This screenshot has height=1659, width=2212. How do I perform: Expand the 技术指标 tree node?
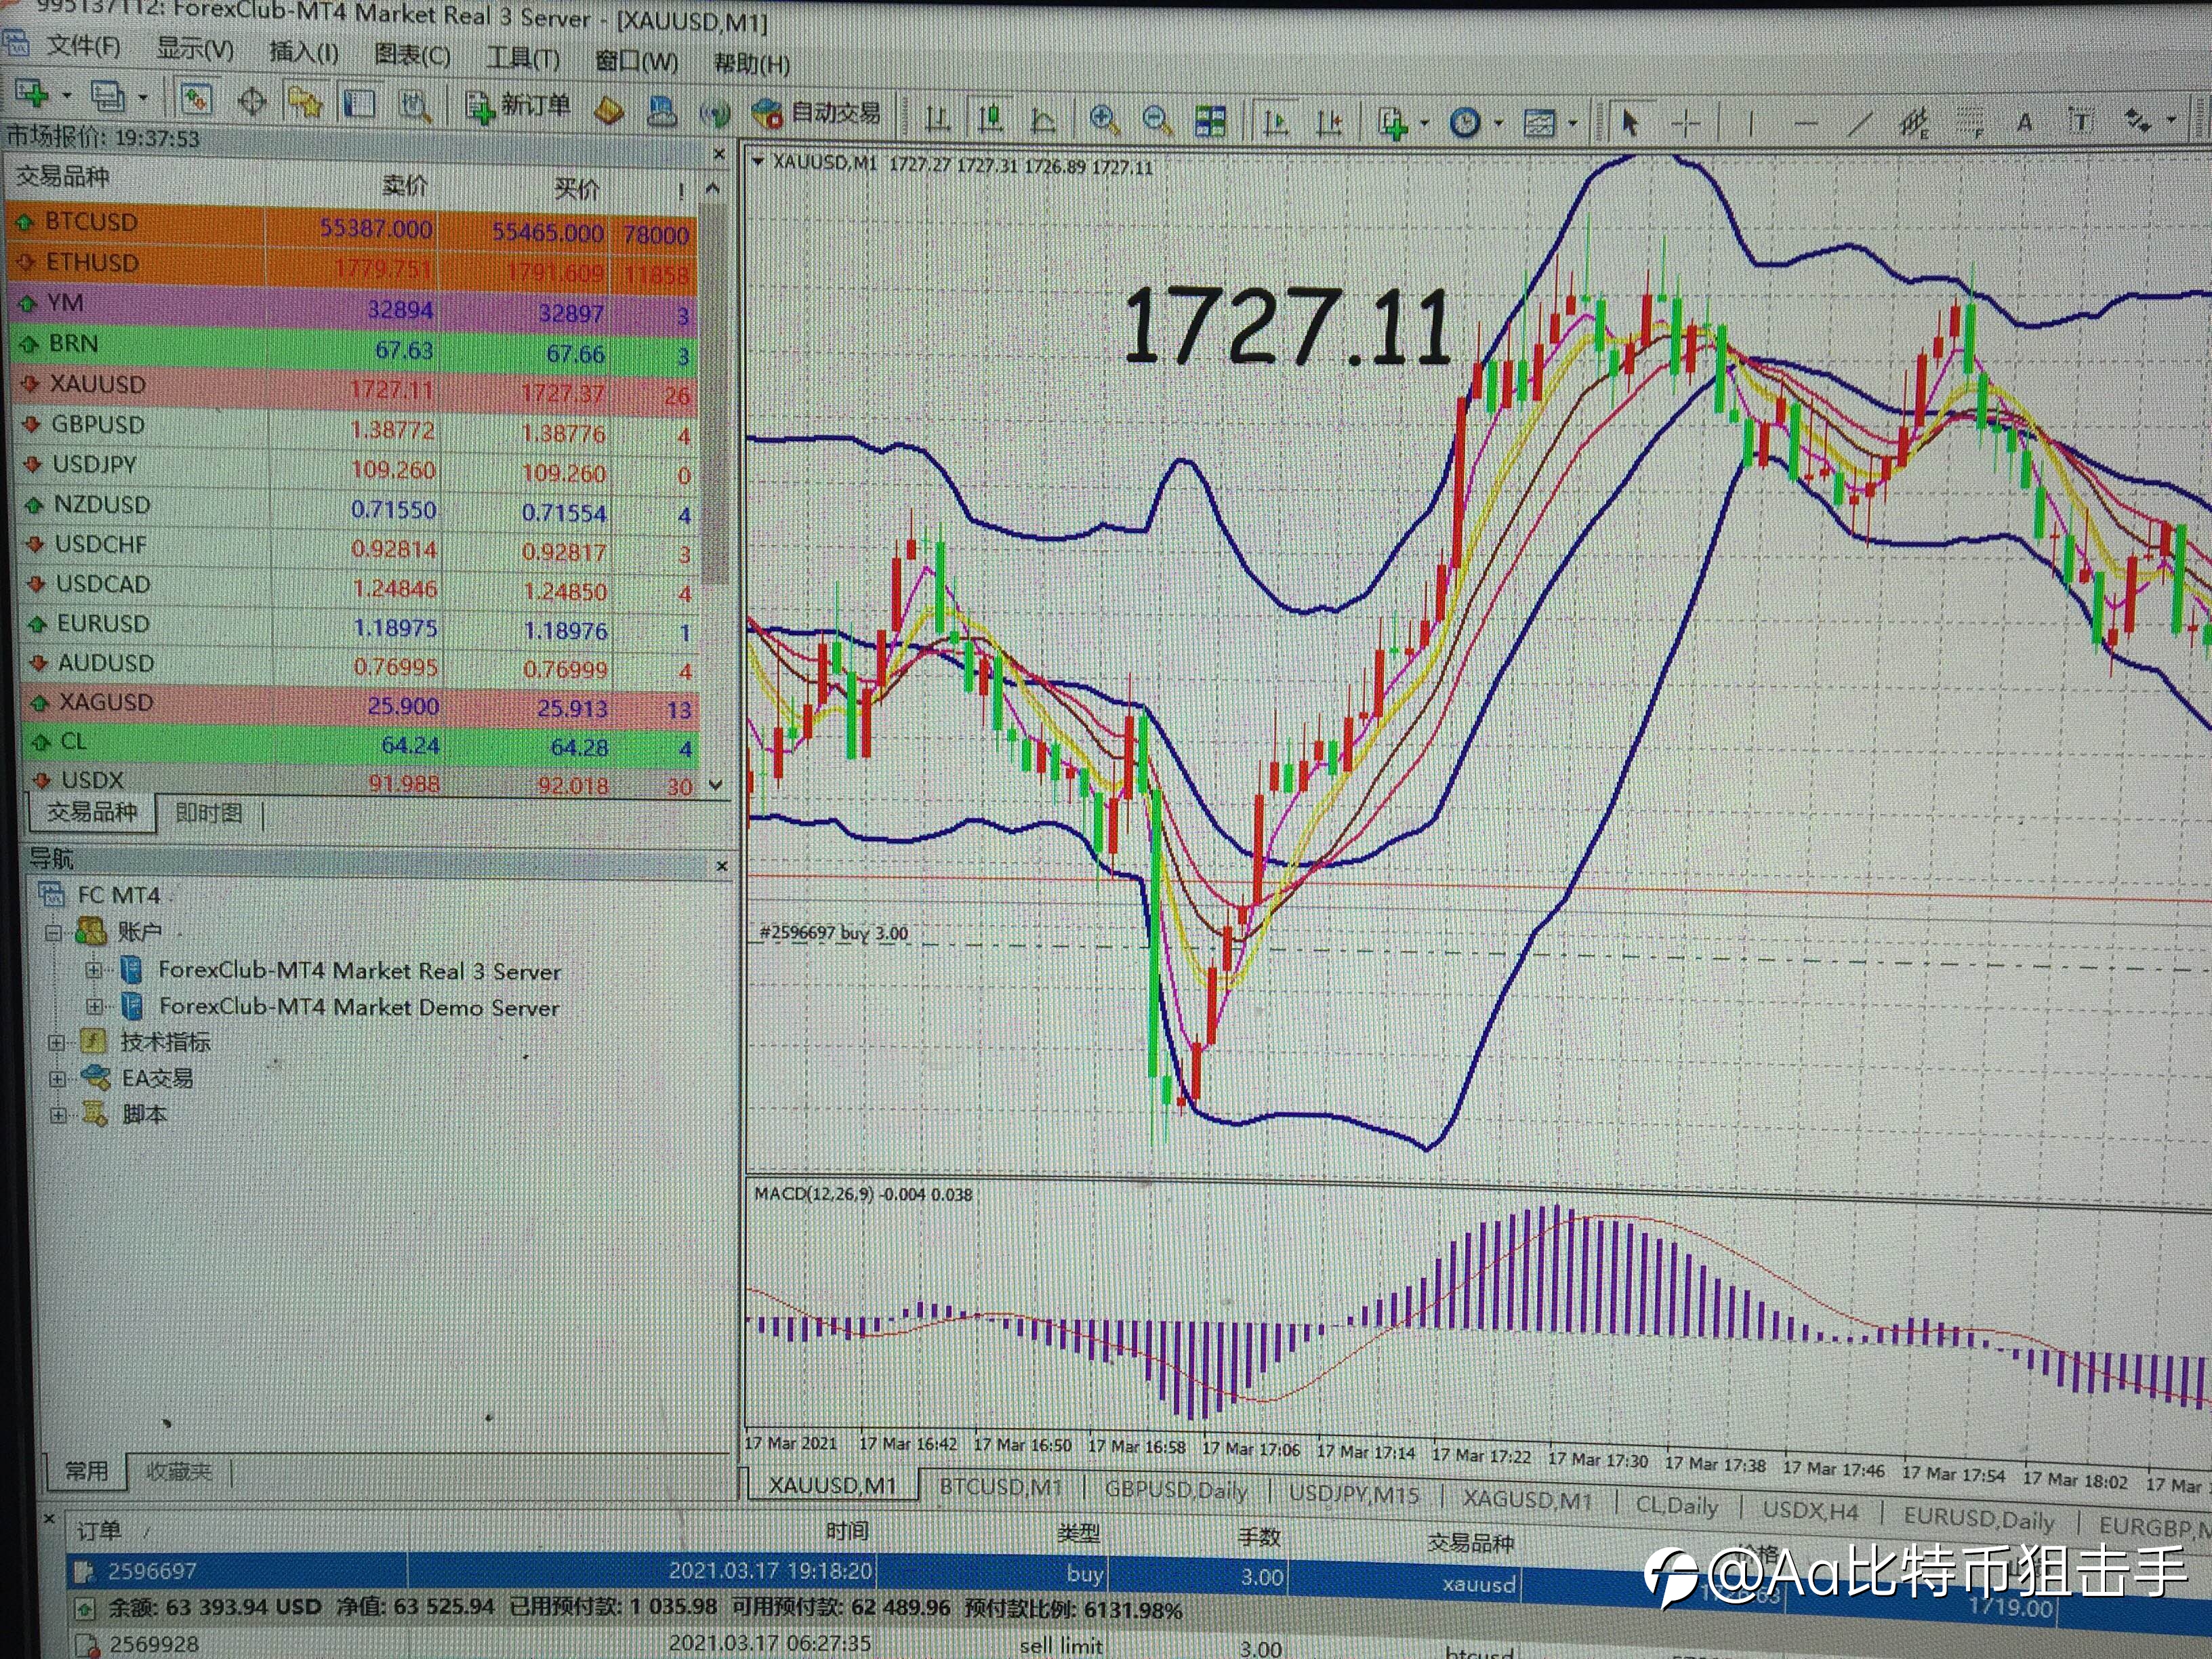57,1042
